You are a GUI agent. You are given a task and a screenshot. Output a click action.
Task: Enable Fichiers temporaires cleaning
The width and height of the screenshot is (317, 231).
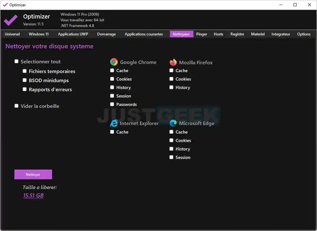pyautogui.click(x=24, y=71)
